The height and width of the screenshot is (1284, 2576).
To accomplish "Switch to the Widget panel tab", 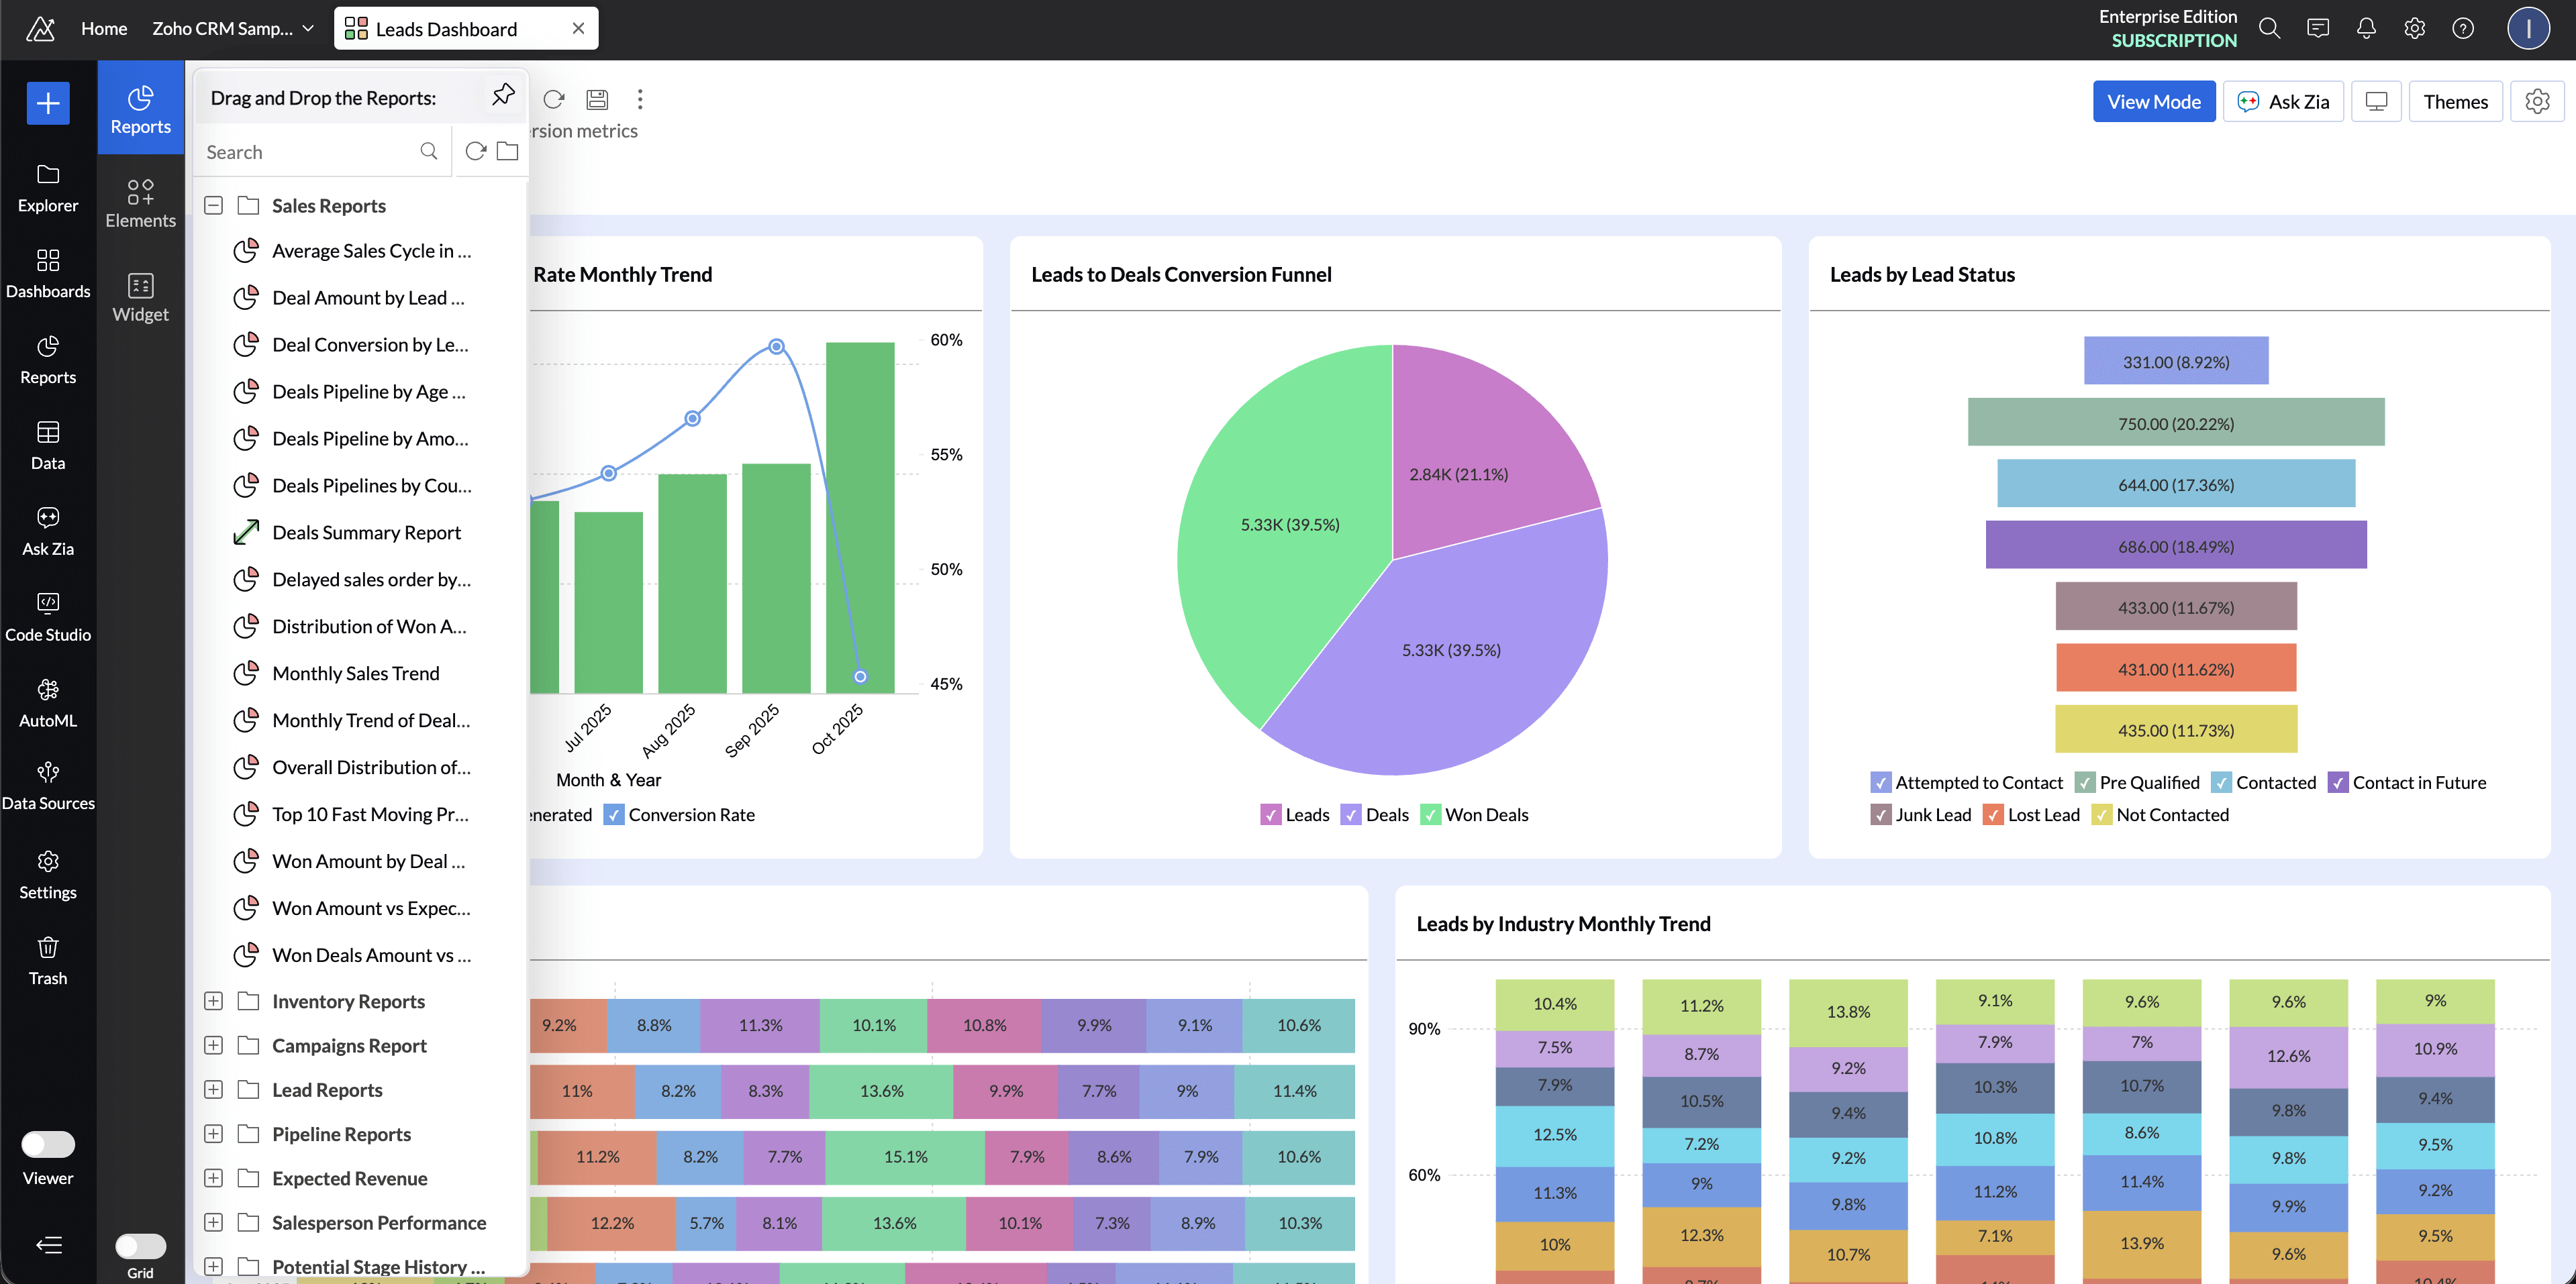I will click(x=140, y=296).
